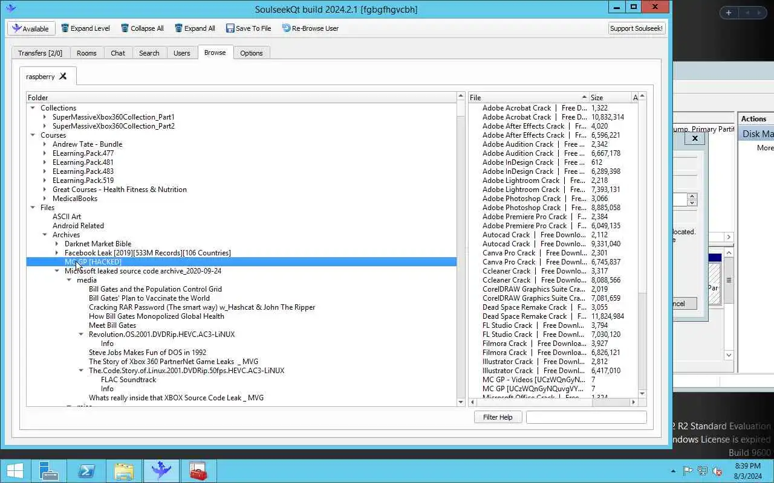
Task: Click the clock showing 8:39 PM
Action: click(x=748, y=471)
